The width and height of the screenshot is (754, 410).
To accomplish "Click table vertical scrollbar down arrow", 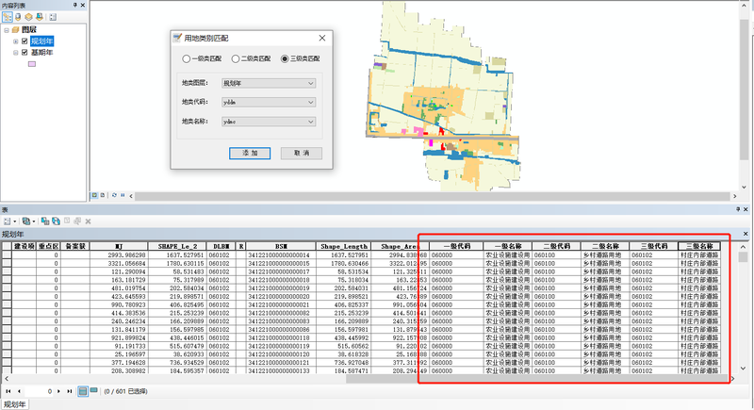I will 743,369.
